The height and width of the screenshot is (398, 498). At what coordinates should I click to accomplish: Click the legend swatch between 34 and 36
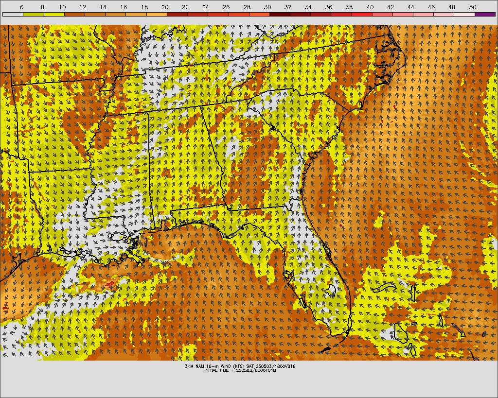point(321,14)
